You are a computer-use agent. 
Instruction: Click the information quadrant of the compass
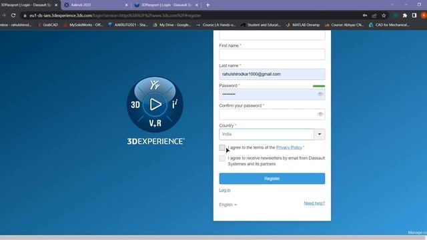click(x=175, y=104)
